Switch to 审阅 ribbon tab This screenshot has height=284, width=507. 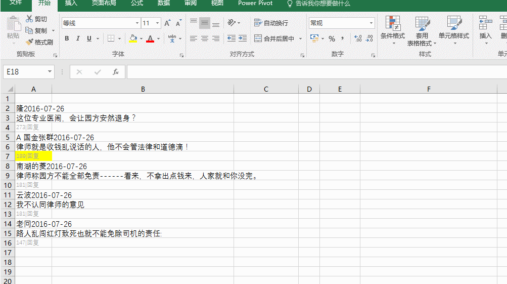(190, 3)
